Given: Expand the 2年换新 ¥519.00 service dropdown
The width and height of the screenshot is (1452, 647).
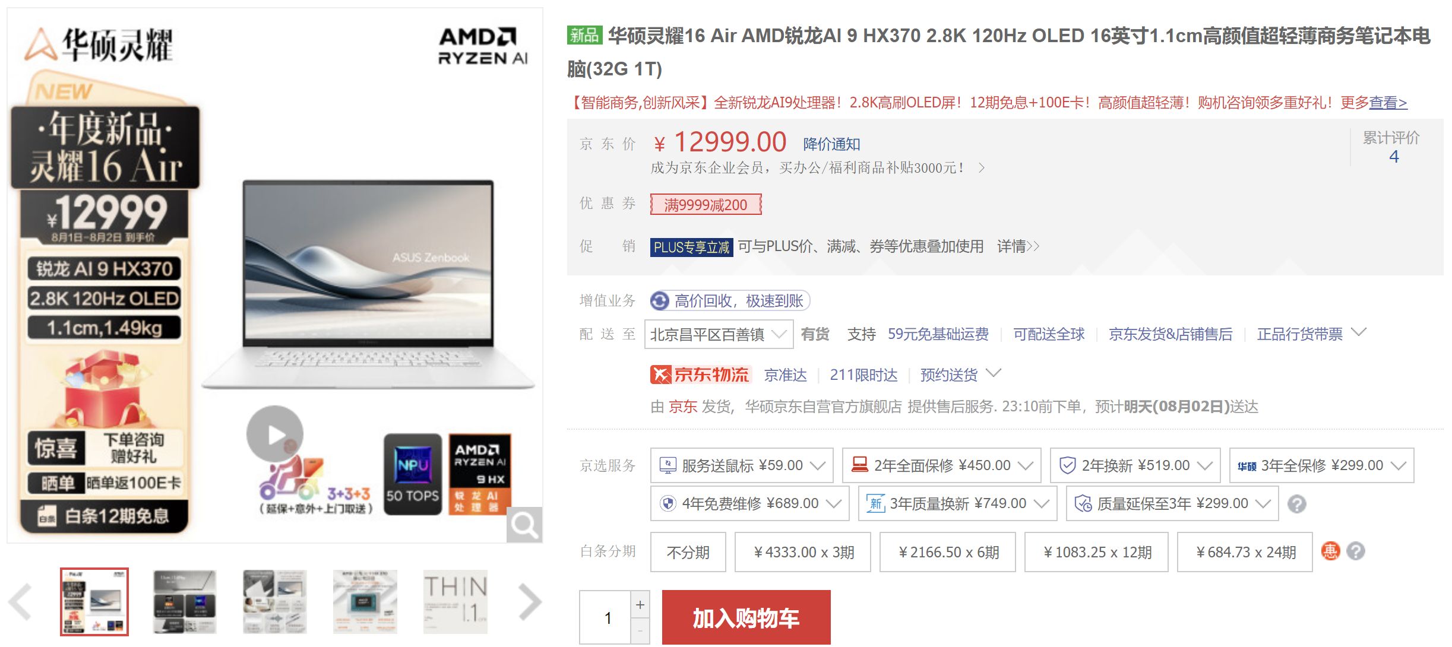Looking at the screenshot, I should pyautogui.click(x=1135, y=465).
